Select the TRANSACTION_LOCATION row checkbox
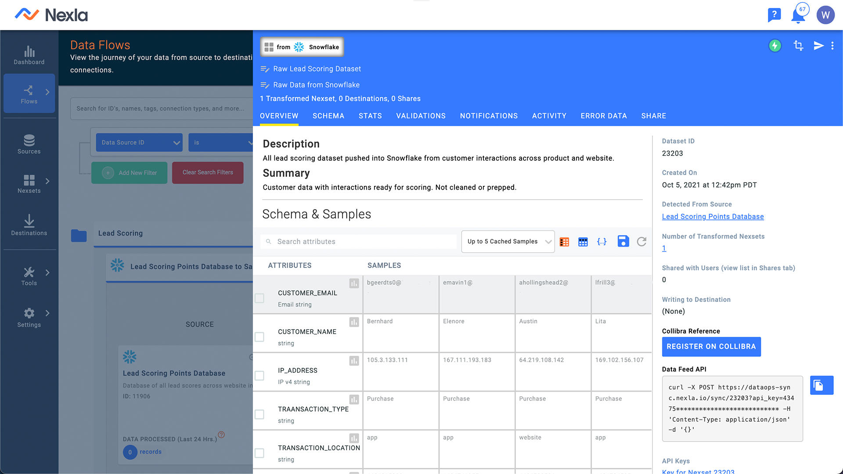The height and width of the screenshot is (474, 843). (259, 453)
